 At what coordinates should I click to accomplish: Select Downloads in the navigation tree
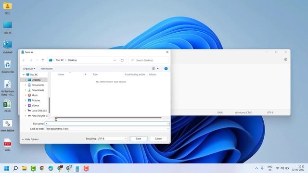(38, 90)
